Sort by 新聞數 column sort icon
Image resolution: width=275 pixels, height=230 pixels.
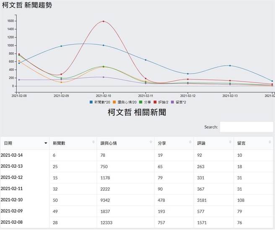(x=93, y=142)
